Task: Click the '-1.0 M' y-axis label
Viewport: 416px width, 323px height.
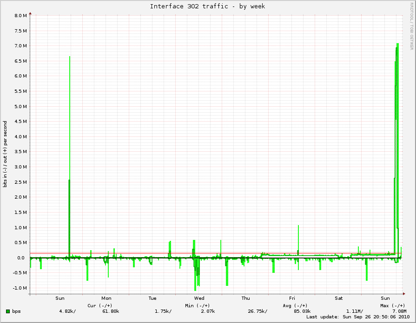Action: [20, 288]
